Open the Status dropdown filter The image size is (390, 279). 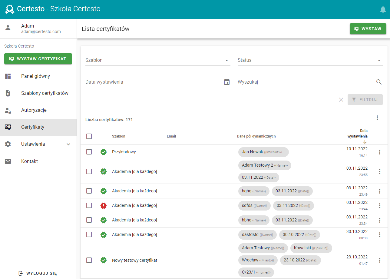tap(310, 60)
